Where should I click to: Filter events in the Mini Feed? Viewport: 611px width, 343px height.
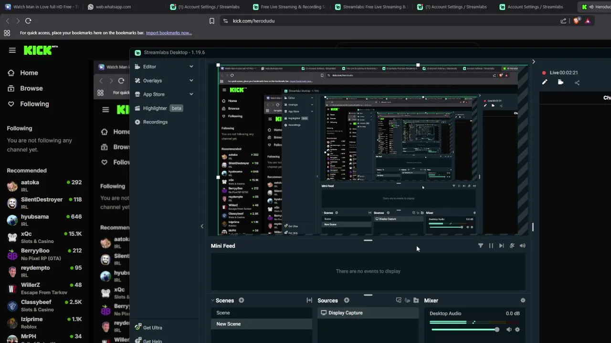pyautogui.click(x=481, y=246)
